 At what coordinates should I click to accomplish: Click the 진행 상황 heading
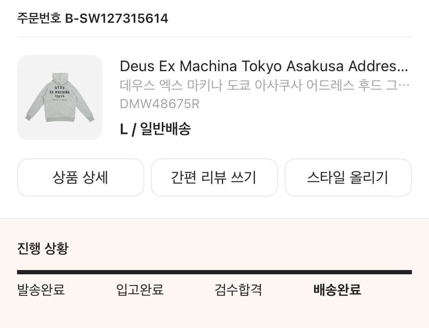[43, 249]
